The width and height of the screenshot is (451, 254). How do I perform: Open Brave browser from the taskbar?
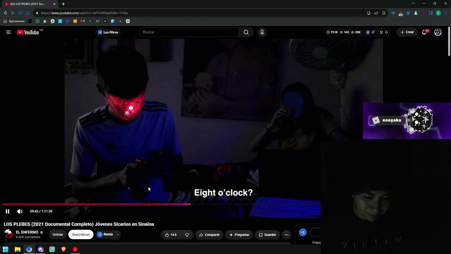(63, 249)
